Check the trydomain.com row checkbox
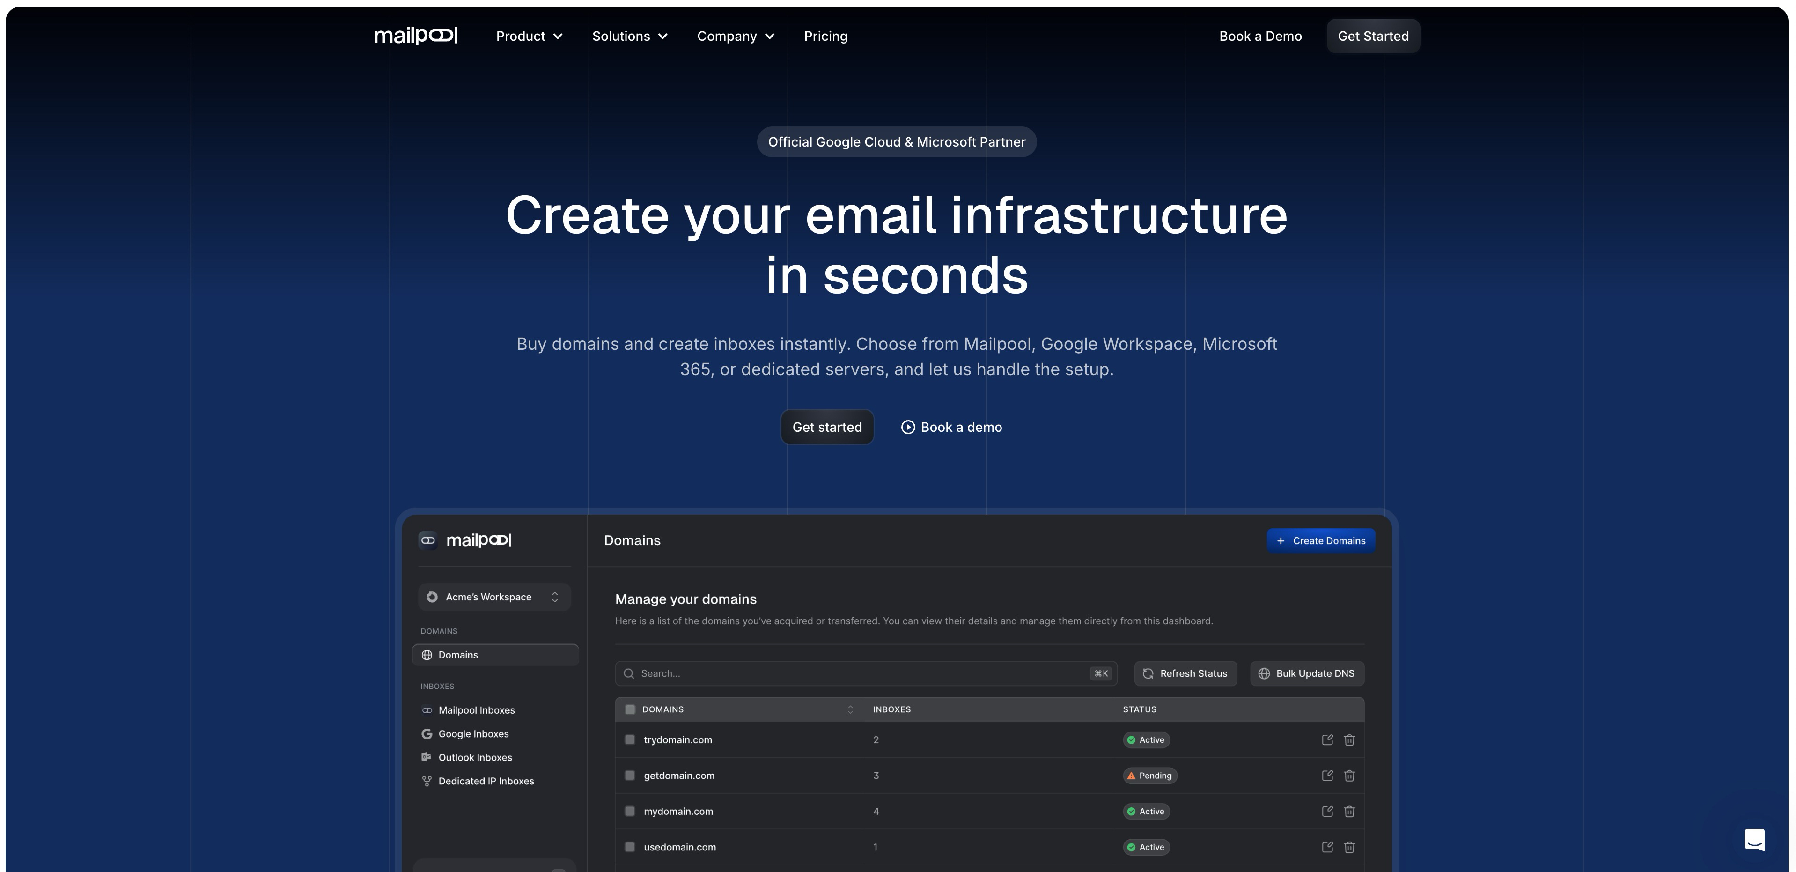This screenshot has height=872, width=1796. [x=630, y=739]
